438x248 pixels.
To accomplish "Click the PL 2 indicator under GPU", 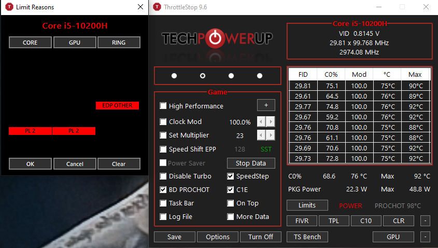I will tap(74, 131).
